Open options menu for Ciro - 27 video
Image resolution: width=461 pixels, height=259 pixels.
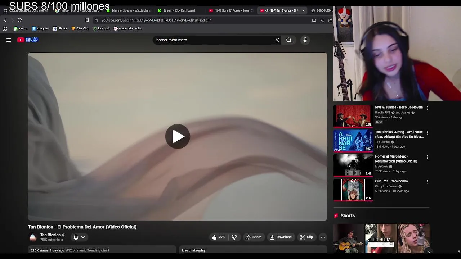[x=428, y=182]
